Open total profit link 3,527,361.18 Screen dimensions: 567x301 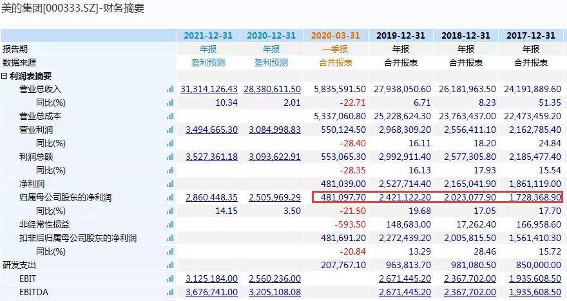tap(211, 157)
